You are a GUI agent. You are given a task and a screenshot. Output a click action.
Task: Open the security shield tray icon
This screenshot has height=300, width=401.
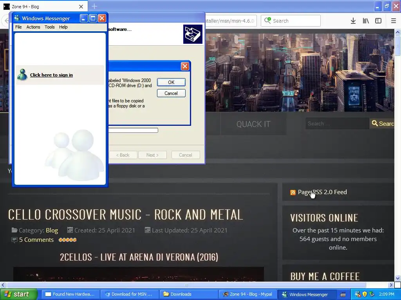coord(365,294)
